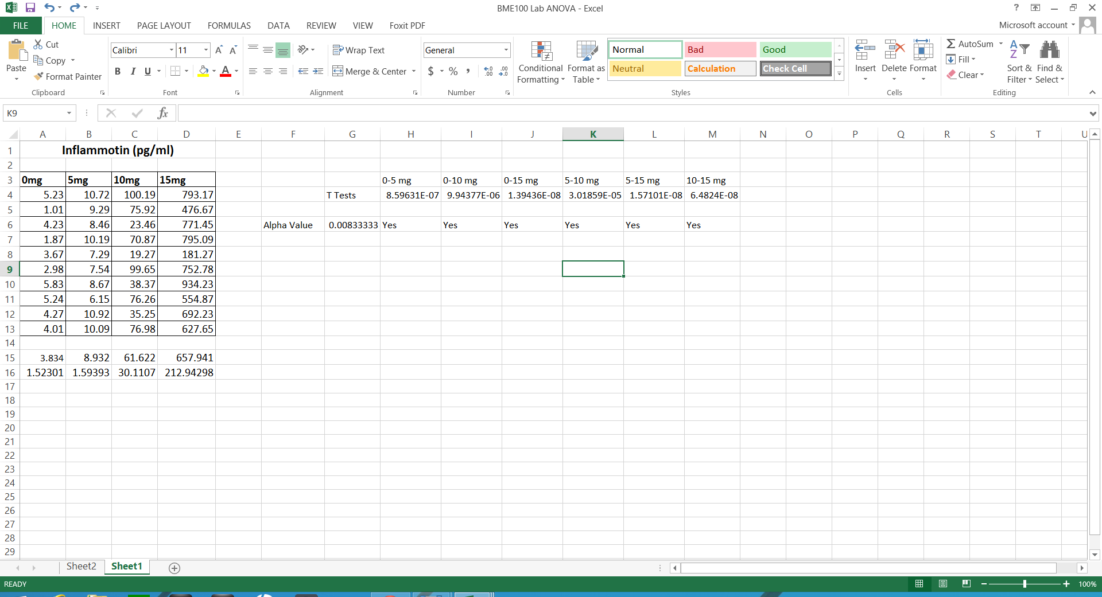Toggle Wrap Text on selected cell

pyautogui.click(x=359, y=50)
